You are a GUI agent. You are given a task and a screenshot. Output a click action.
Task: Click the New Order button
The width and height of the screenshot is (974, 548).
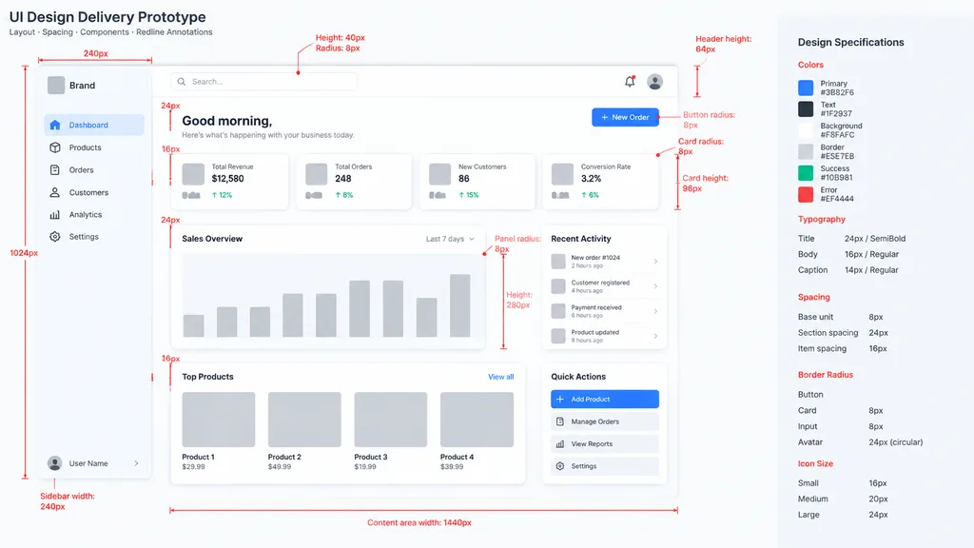(625, 117)
